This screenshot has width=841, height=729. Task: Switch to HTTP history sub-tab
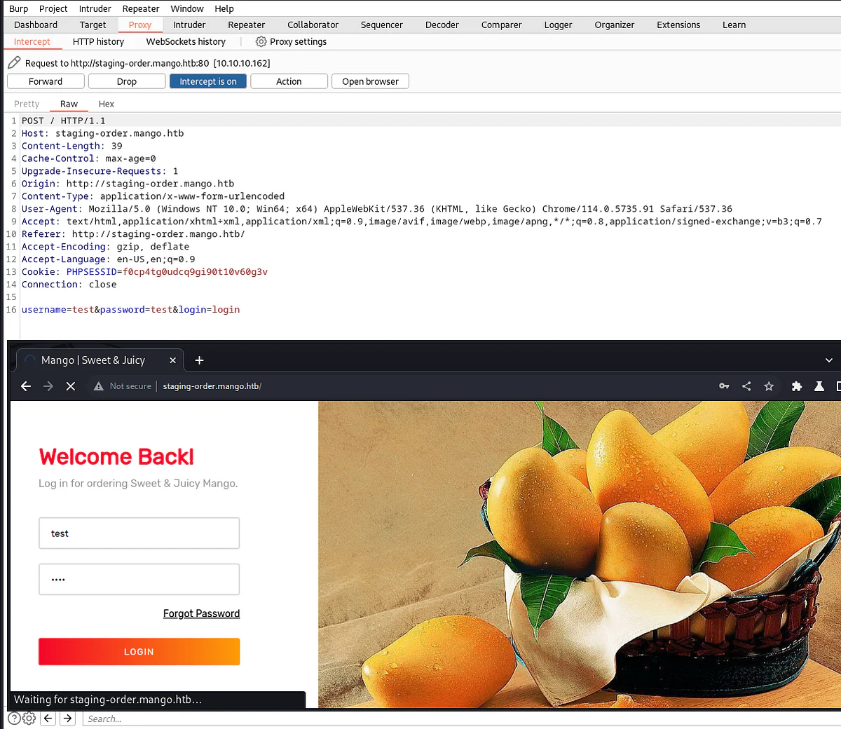(98, 41)
